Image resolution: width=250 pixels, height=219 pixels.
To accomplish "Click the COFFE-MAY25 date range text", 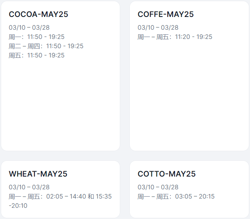I will point(158,28).
